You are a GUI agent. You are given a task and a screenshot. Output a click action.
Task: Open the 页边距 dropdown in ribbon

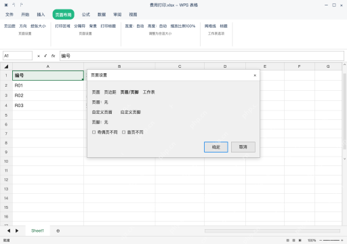[x=9, y=26]
